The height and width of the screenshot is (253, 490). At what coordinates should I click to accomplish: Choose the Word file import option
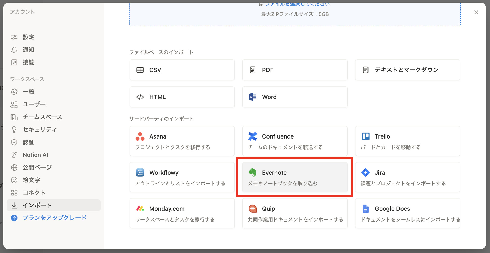[294, 97]
